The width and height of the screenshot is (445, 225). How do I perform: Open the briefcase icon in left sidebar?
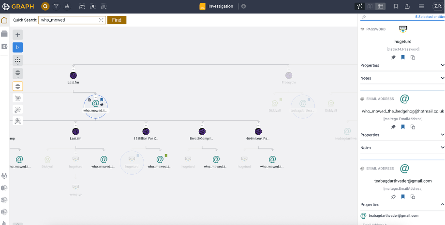(4, 33)
